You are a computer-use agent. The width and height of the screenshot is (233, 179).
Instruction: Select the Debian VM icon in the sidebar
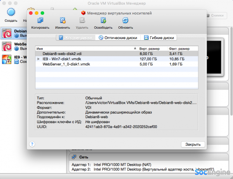(7, 33)
